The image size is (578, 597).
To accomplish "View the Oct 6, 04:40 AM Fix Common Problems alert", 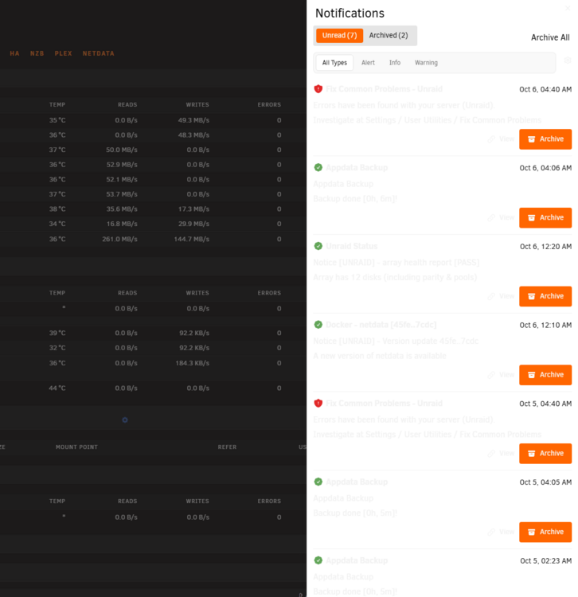I will click(x=501, y=139).
